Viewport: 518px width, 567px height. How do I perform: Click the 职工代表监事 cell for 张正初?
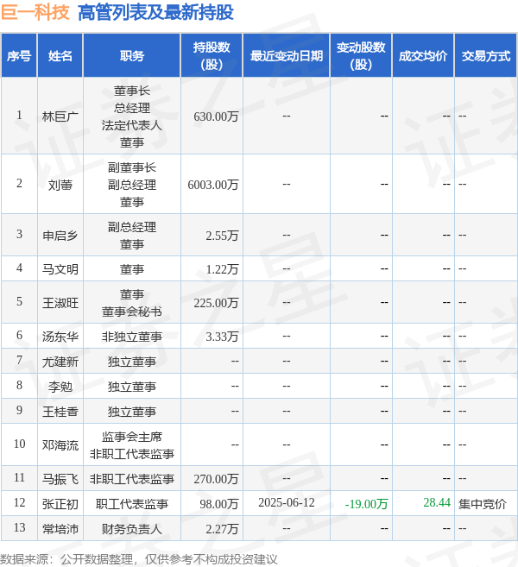coord(132,504)
